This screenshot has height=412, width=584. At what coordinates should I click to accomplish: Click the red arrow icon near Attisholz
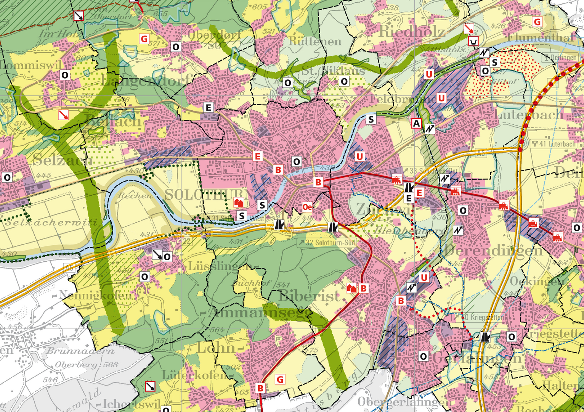(468, 28)
